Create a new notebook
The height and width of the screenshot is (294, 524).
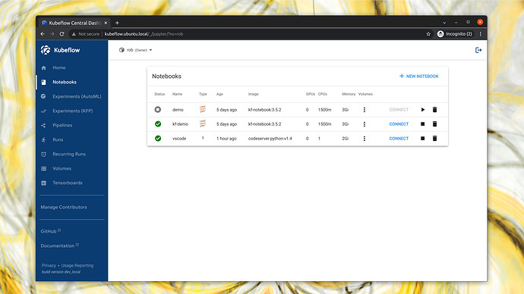click(418, 77)
